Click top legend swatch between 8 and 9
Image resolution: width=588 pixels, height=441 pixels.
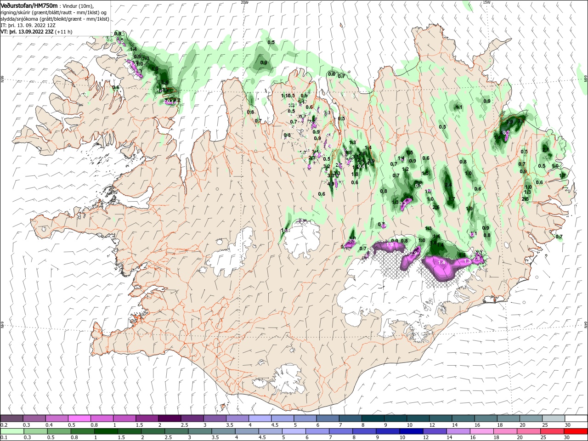373,418
